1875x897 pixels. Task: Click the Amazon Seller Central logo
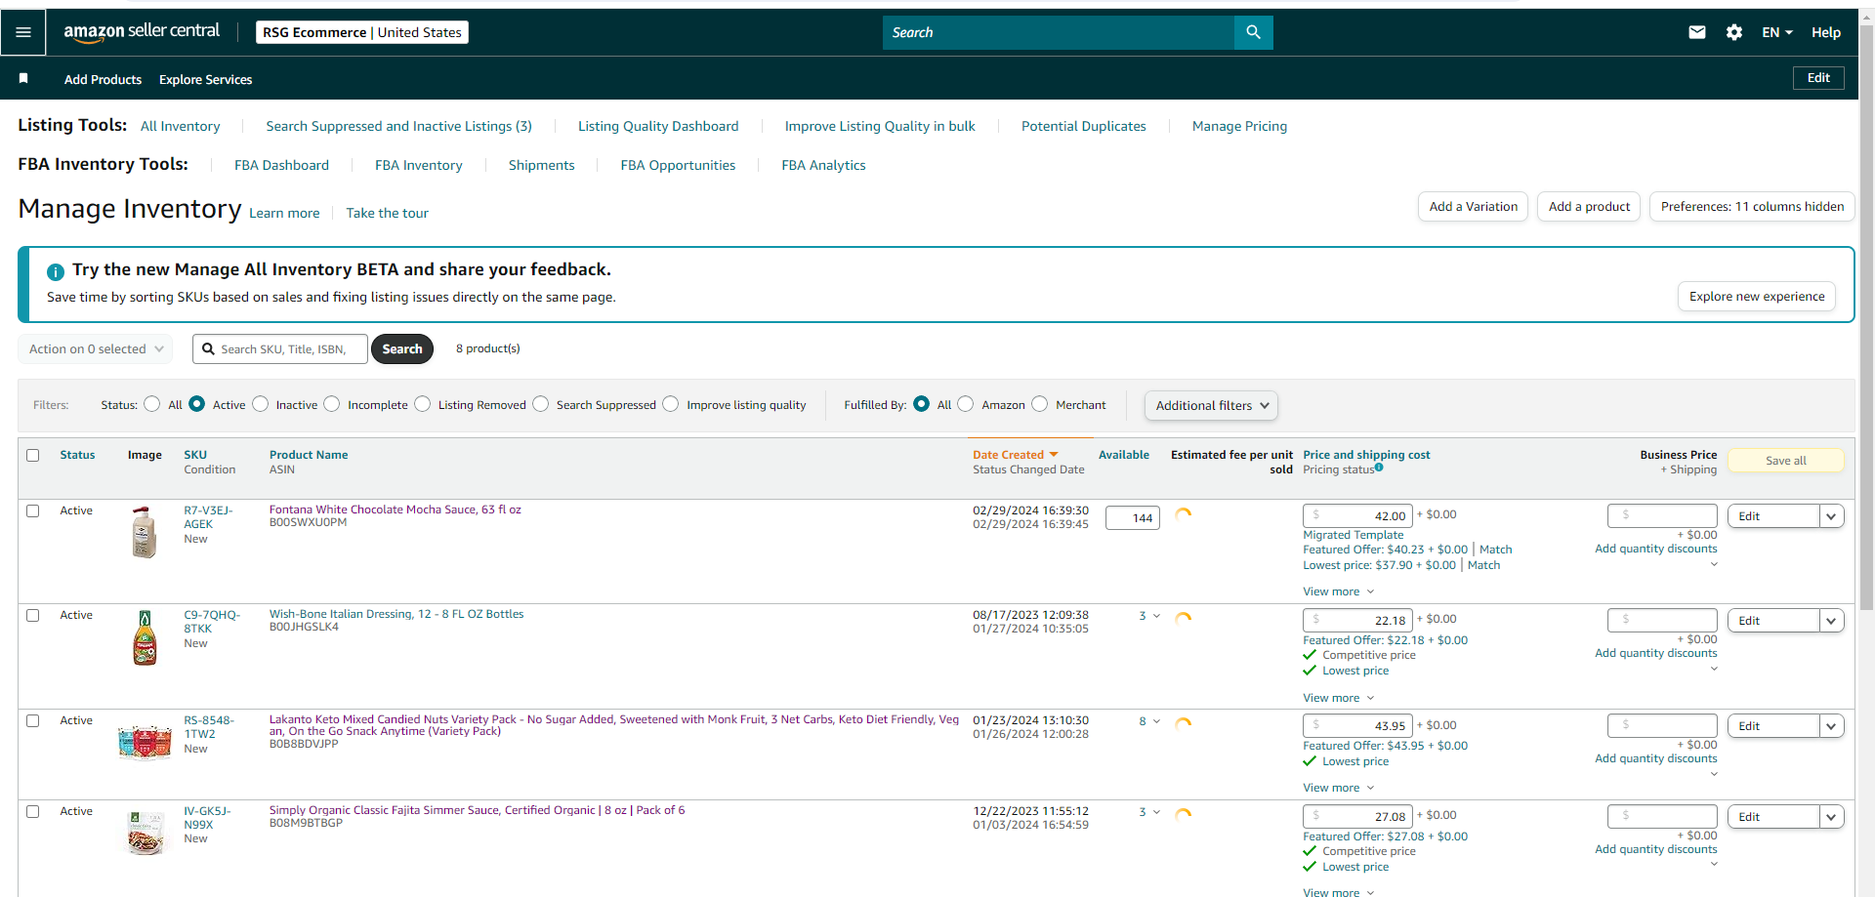coord(142,32)
